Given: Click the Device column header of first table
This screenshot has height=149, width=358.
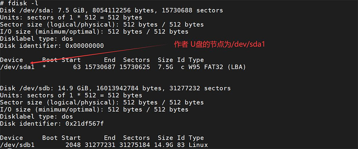Looking at the screenshot, I should pos(12,60).
